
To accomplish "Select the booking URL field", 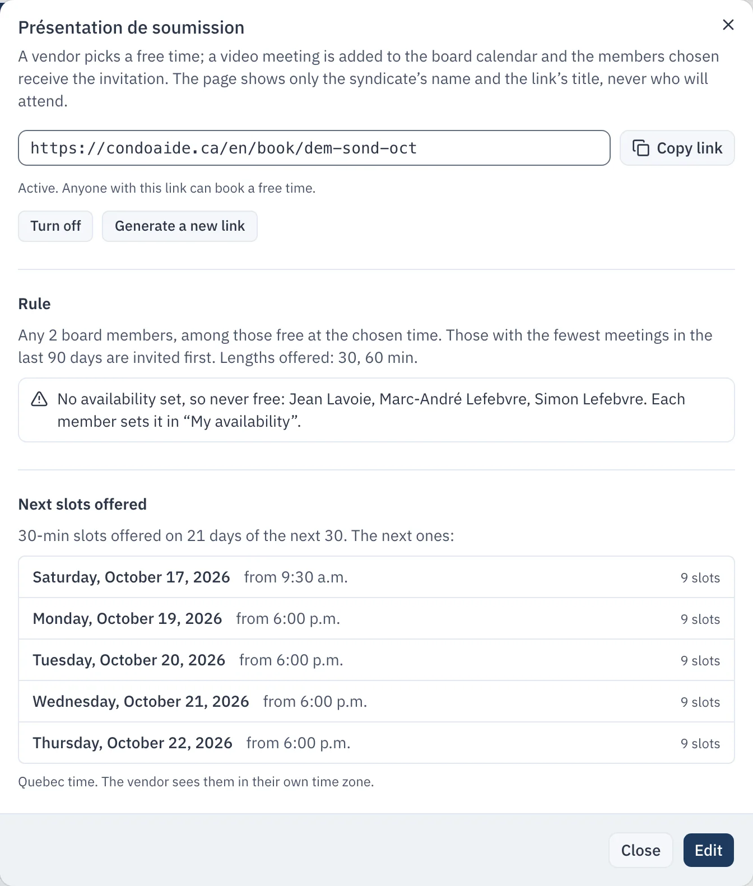I will click(x=314, y=148).
